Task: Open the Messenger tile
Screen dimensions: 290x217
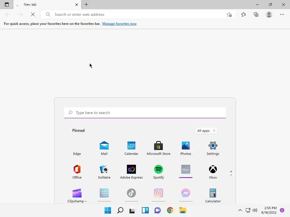Action: coord(186,195)
